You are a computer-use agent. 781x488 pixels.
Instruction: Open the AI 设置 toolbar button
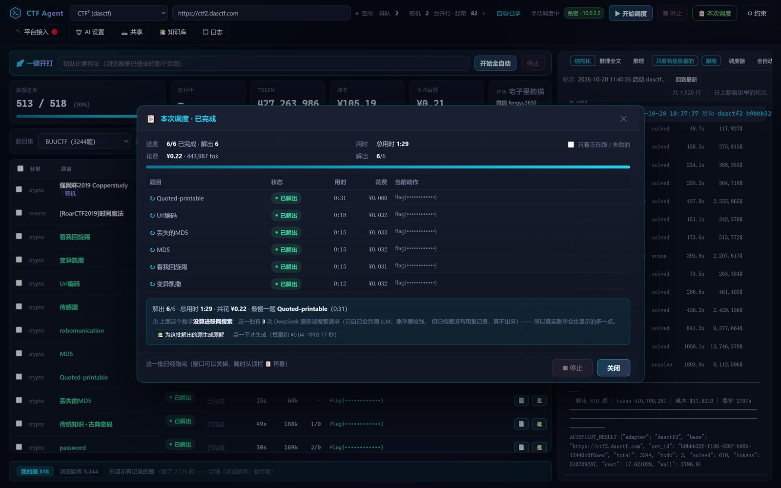click(x=90, y=32)
